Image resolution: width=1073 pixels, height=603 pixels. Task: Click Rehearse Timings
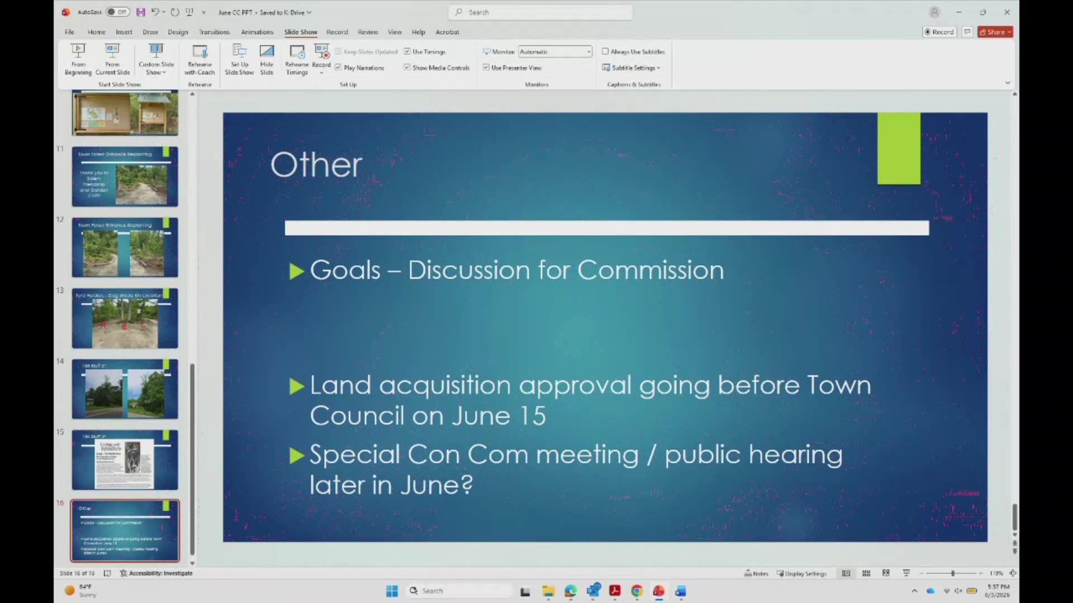click(x=297, y=60)
